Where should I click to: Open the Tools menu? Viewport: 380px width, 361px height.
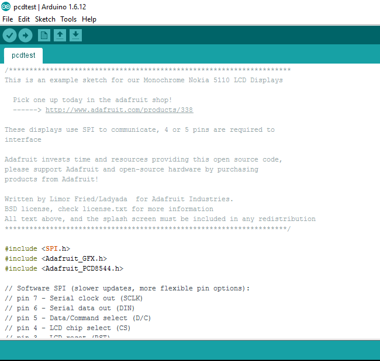click(68, 19)
